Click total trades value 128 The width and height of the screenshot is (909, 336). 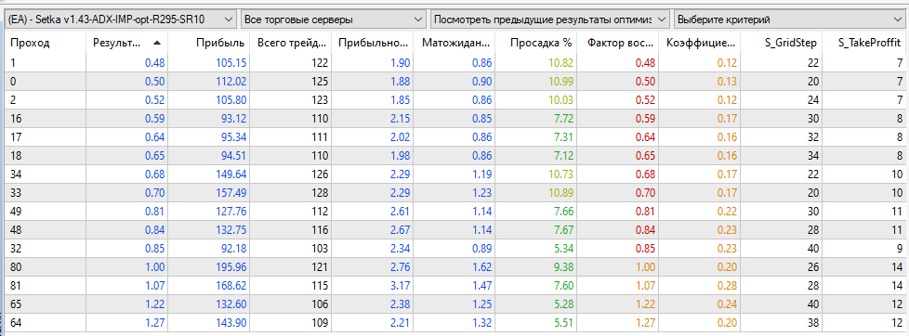[320, 193]
